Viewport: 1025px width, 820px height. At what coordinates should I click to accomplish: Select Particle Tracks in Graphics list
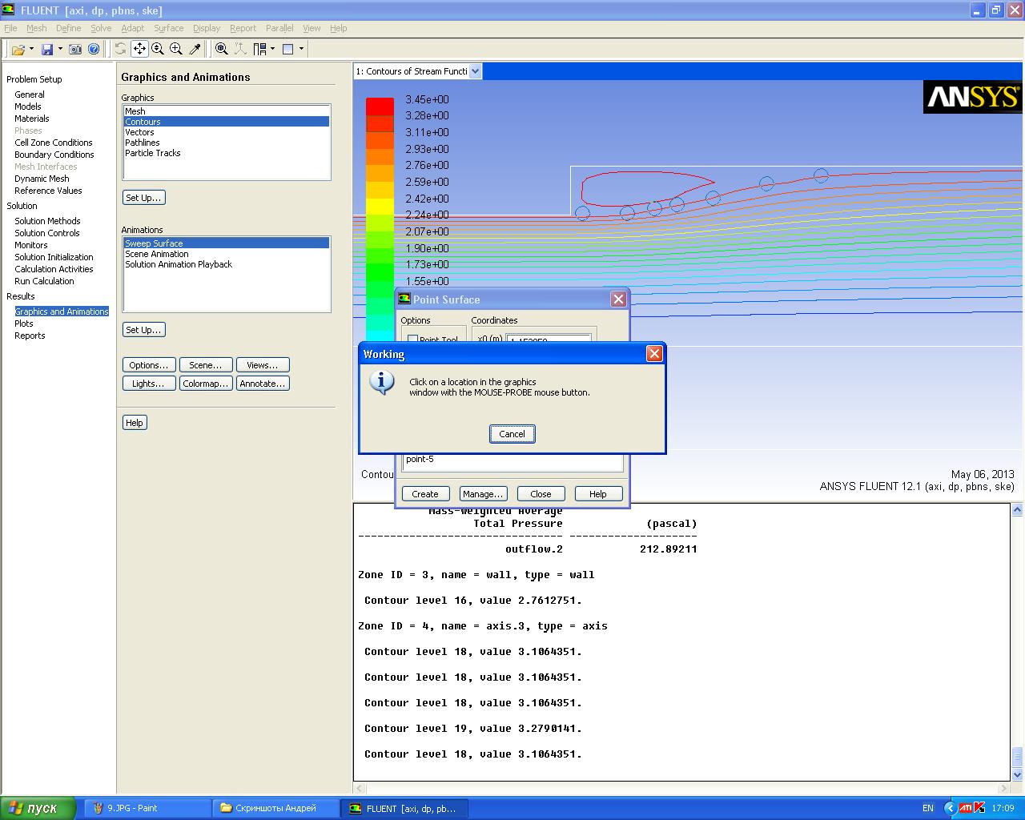(x=226, y=153)
